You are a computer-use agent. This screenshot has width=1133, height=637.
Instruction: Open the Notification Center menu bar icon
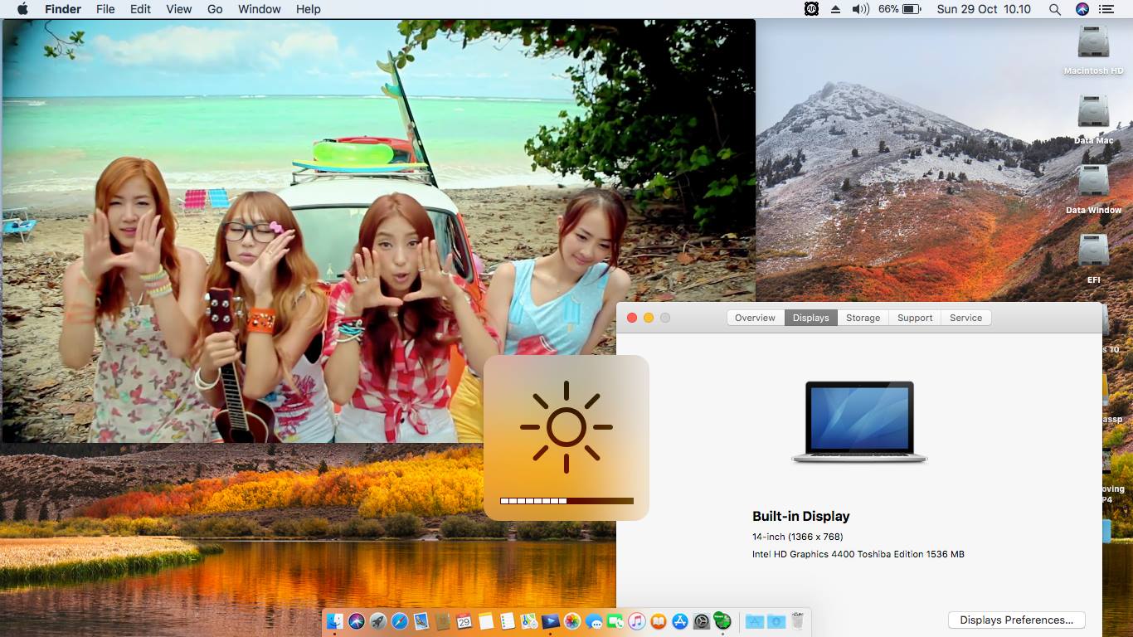(x=1106, y=9)
